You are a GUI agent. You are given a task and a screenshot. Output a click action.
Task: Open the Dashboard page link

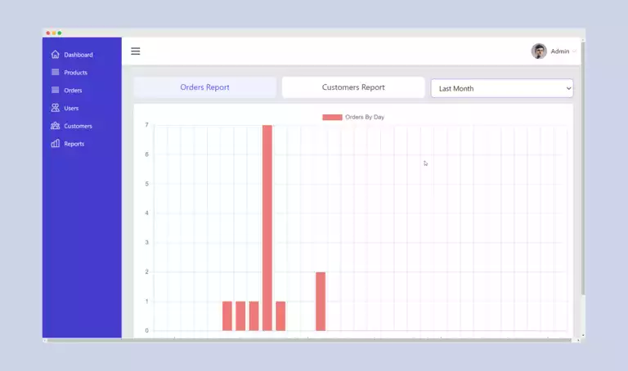click(78, 55)
